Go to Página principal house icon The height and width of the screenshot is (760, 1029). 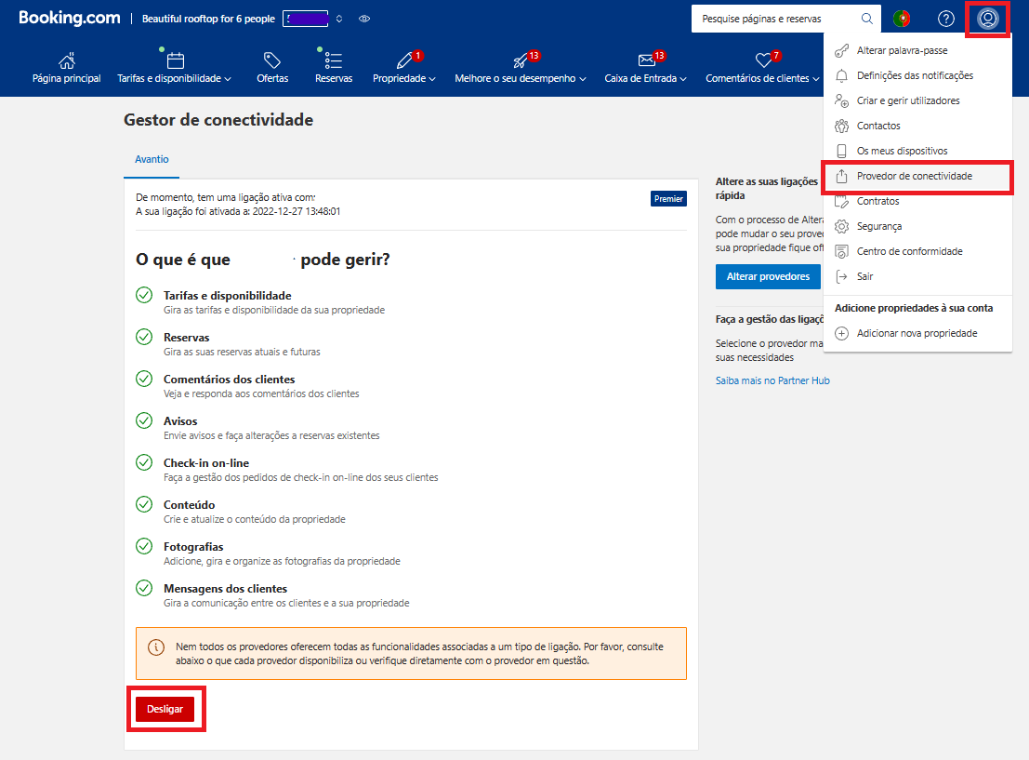tap(67, 60)
